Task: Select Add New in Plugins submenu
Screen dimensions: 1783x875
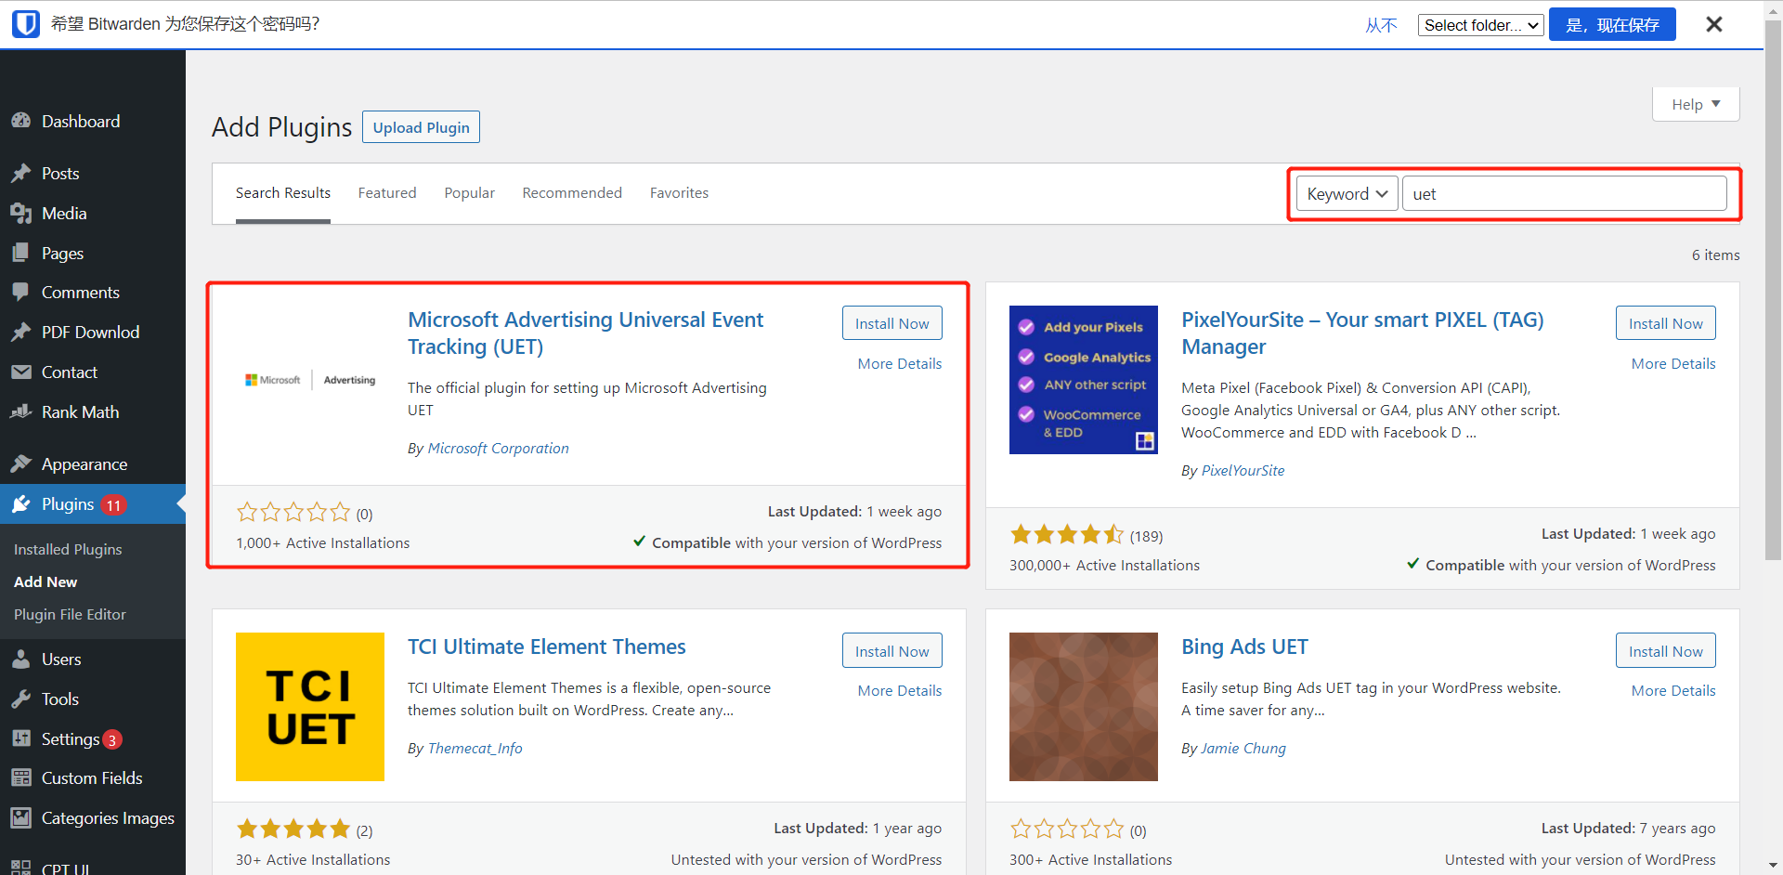Action: tap(46, 581)
